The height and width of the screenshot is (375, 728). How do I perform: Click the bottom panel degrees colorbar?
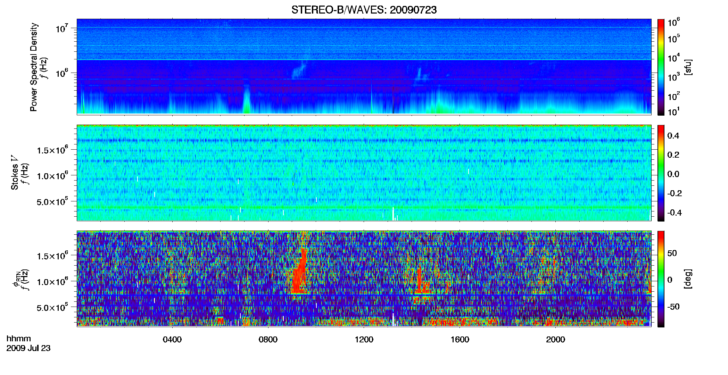click(x=661, y=279)
